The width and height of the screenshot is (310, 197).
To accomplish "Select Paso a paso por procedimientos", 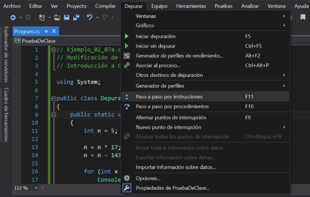I will [x=205, y=106].
